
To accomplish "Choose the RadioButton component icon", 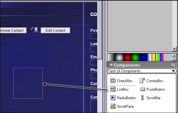I will point(113,98).
